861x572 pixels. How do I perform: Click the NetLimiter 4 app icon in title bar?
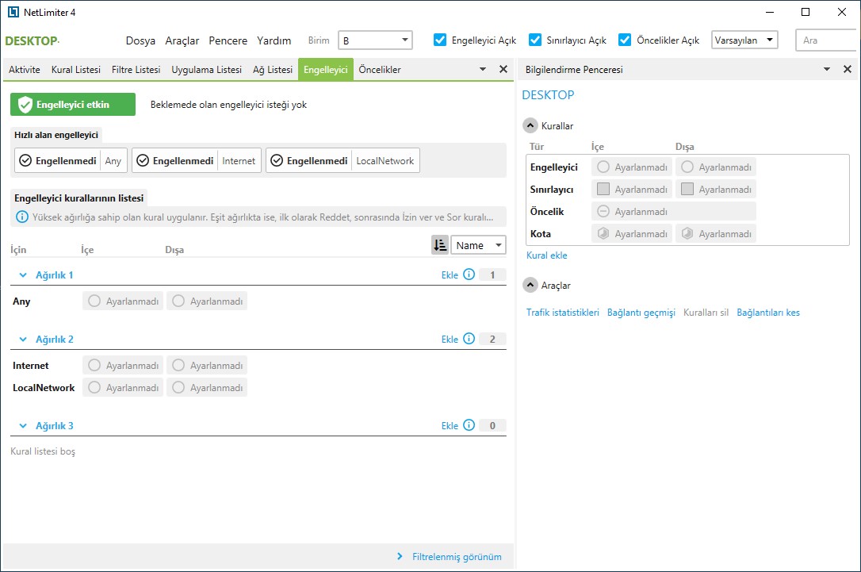point(13,12)
